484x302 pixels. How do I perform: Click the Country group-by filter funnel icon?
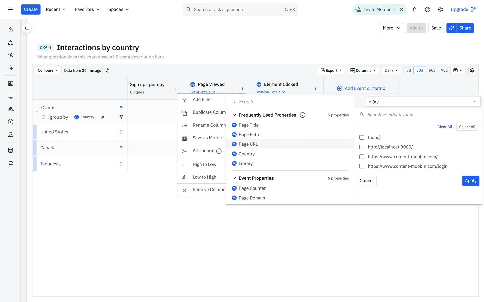[121, 117]
